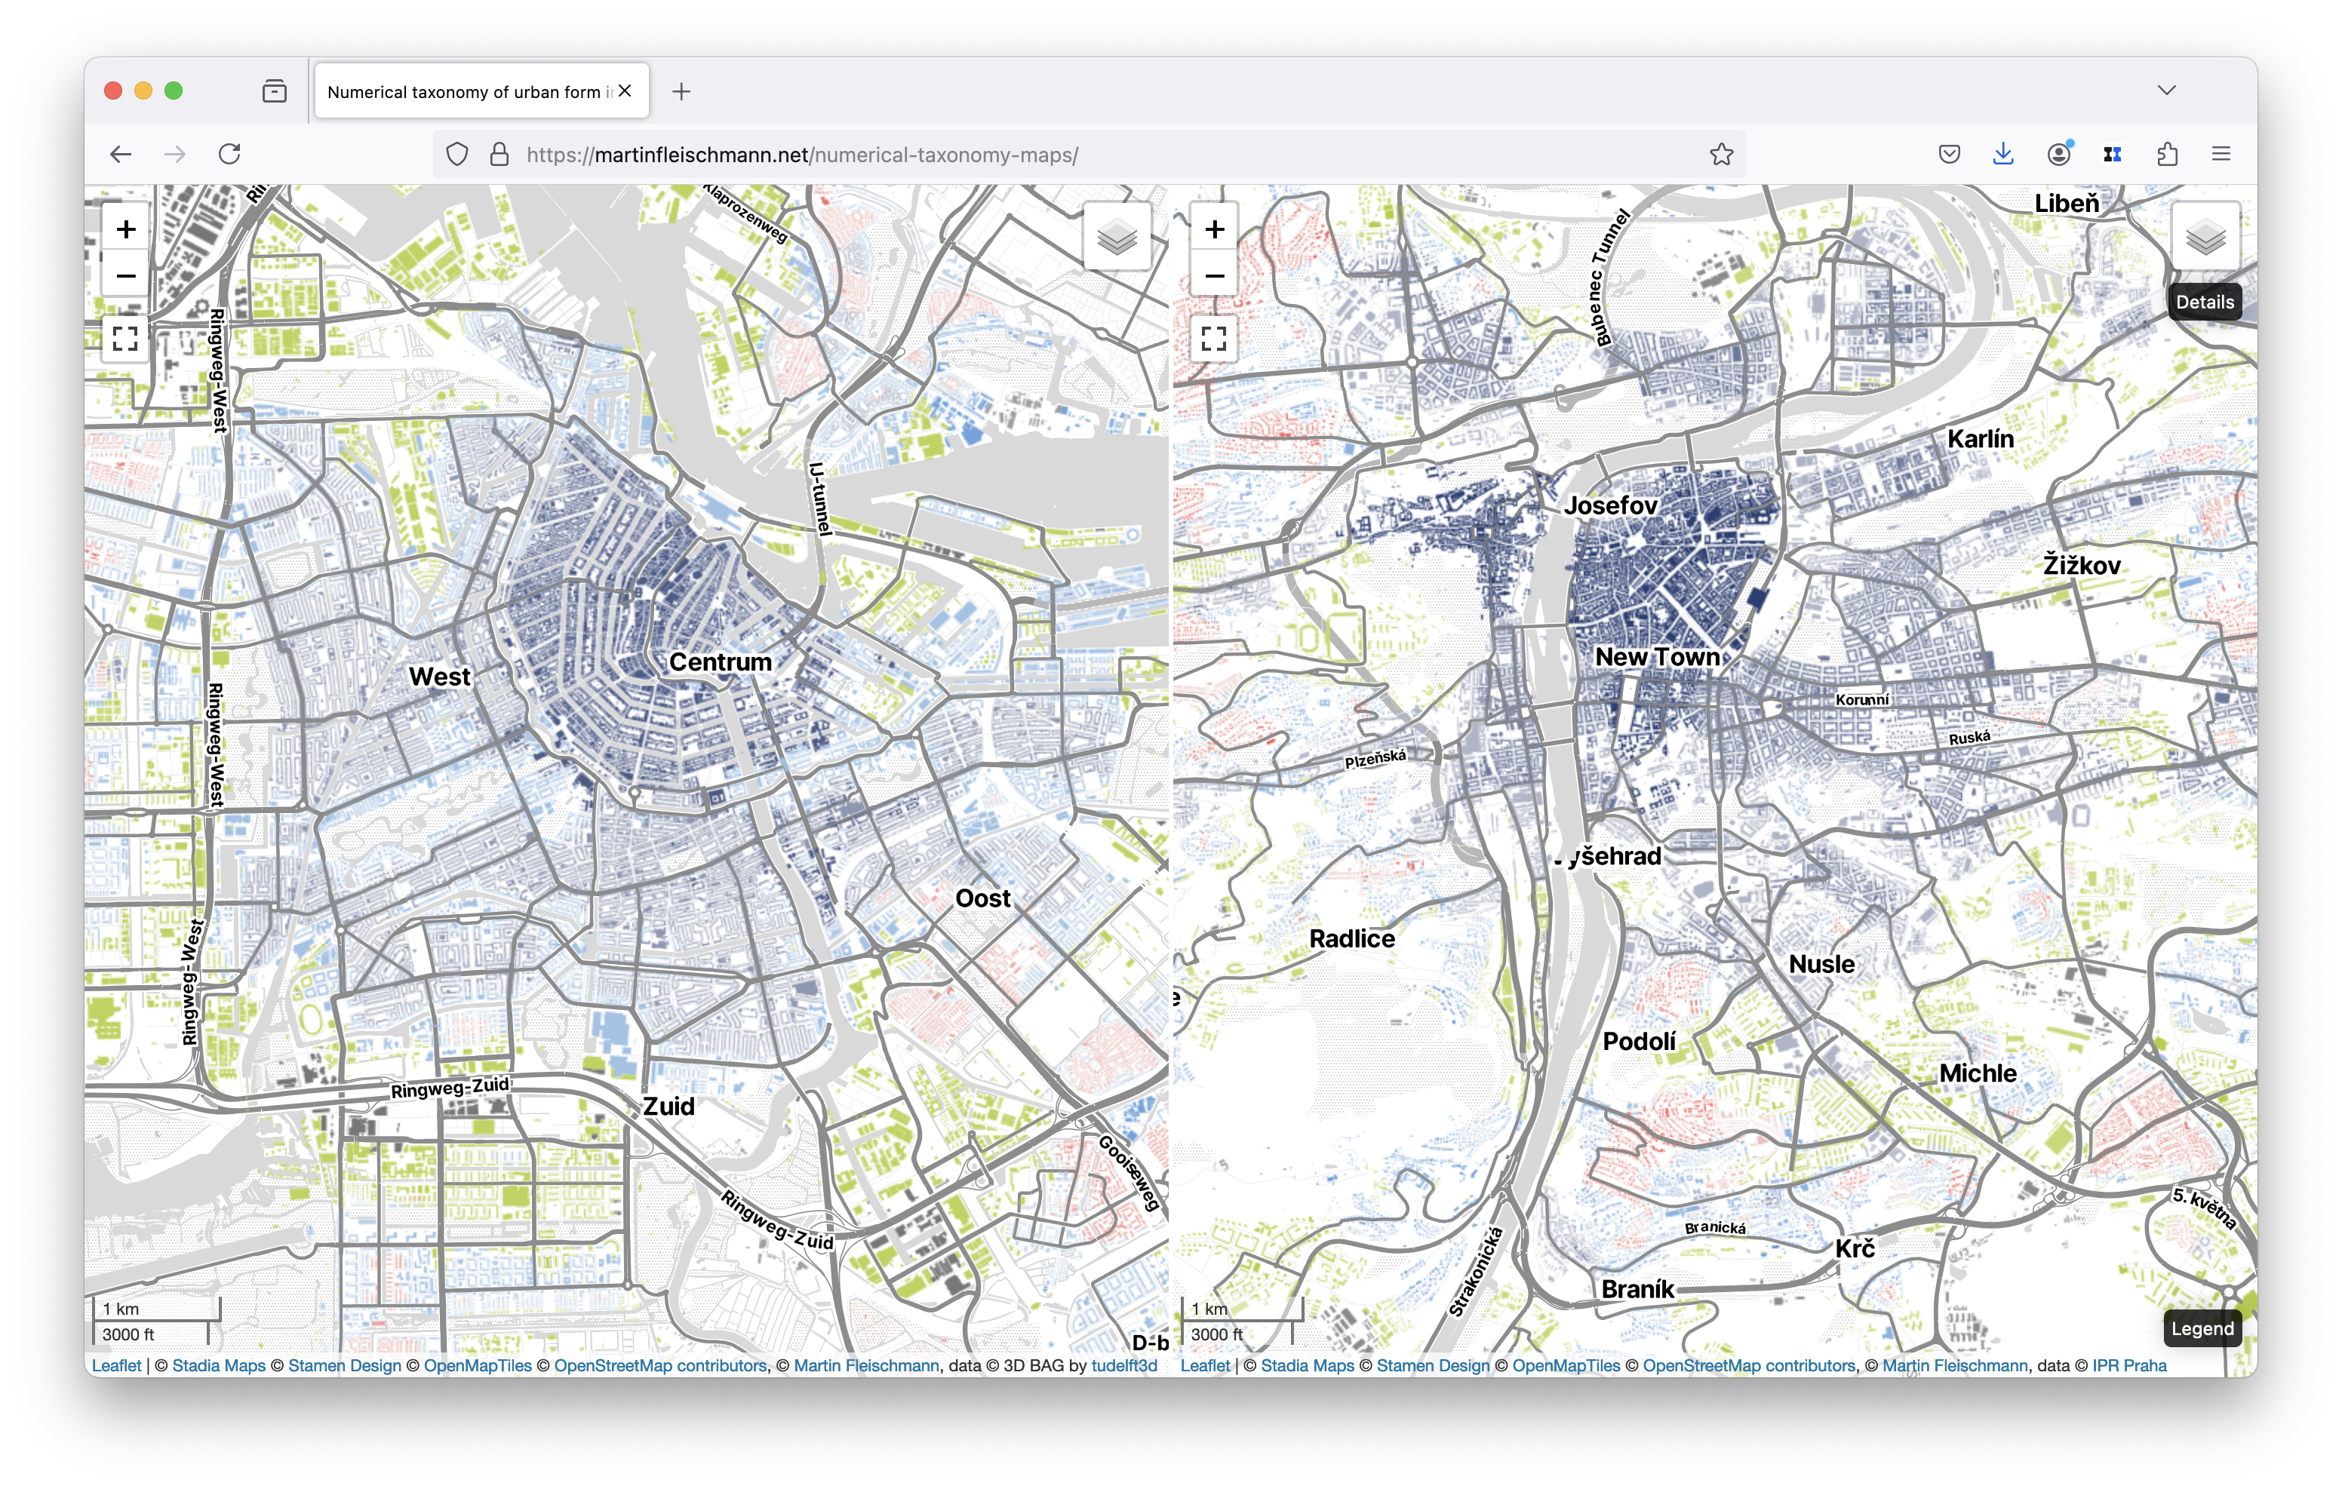This screenshot has height=1489, width=2342.
Task: Reload the current page
Action: (229, 155)
